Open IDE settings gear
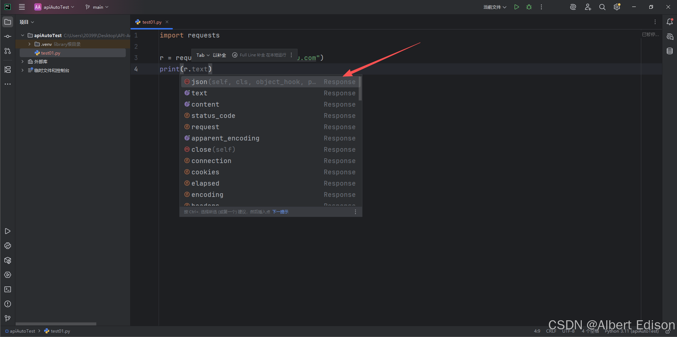 pos(617,7)
